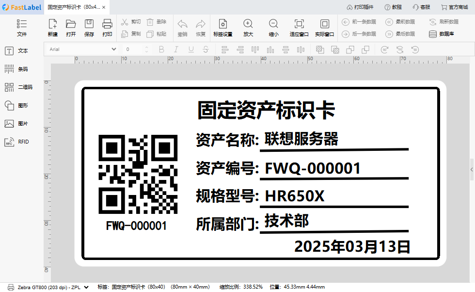
Task: Open 客服 customer service link
Action: coord(421,7)
